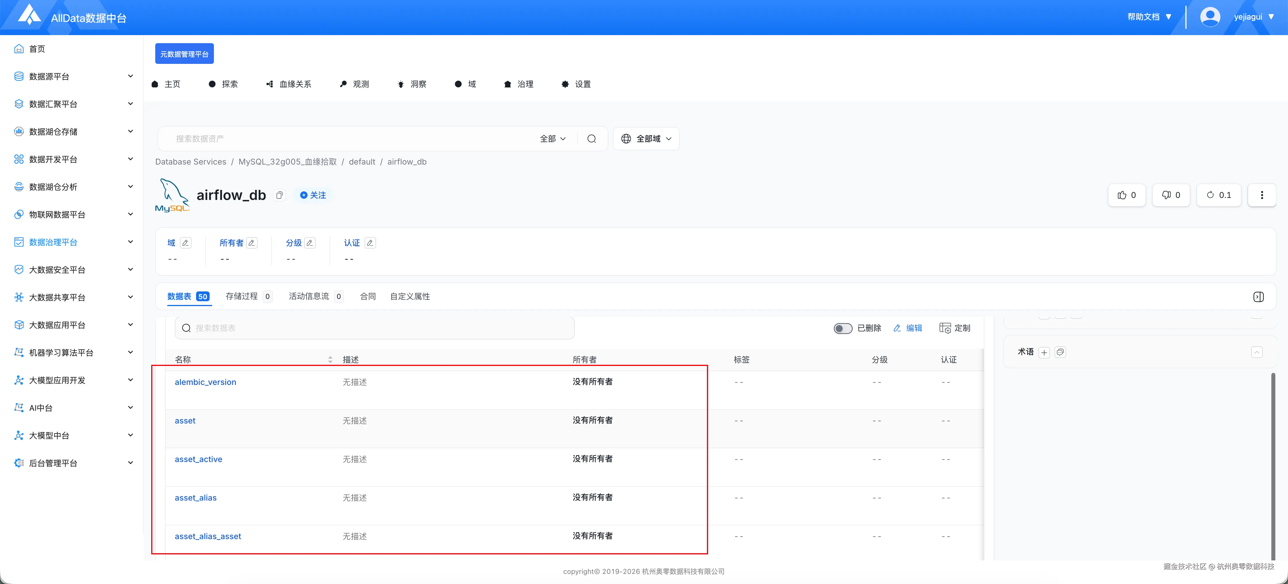Follow airflow_db with 关注 button
This screenshot has width=1288, height=584.
click(x=313, y=195)
